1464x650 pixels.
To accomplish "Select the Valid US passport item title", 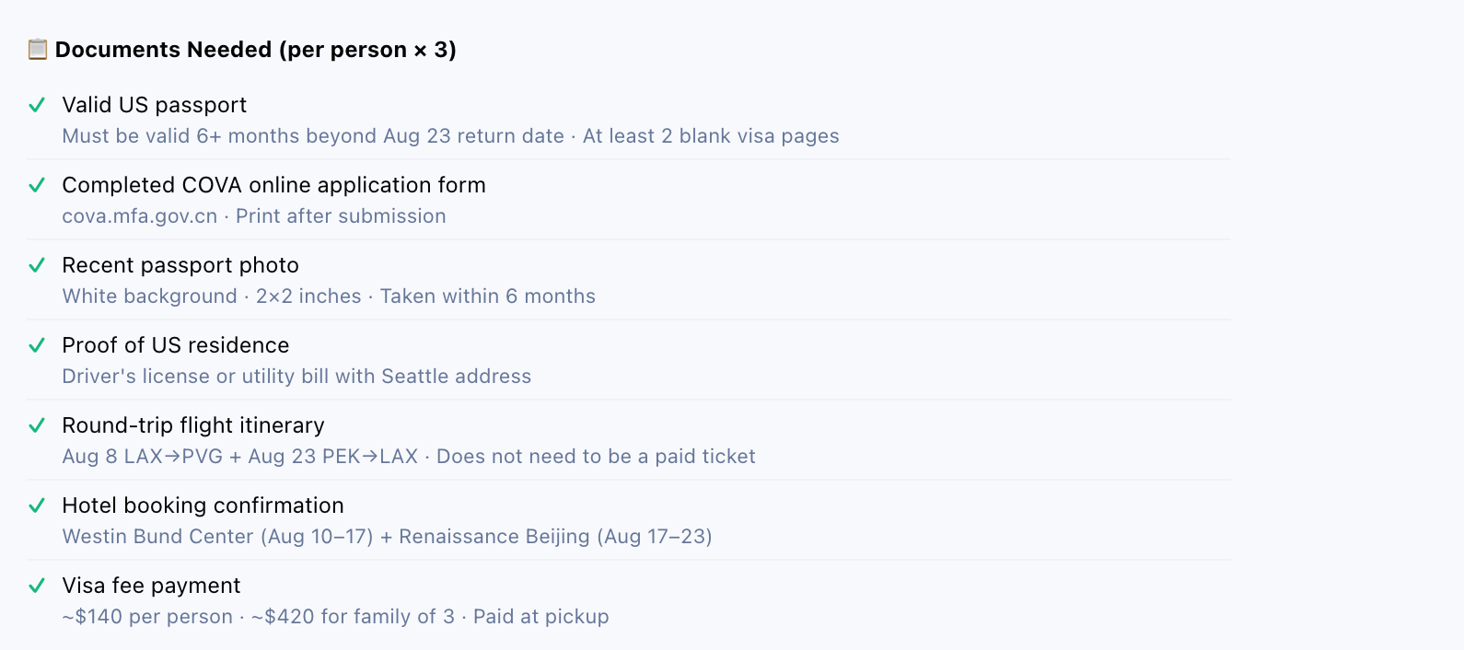I will coord(155,105).
